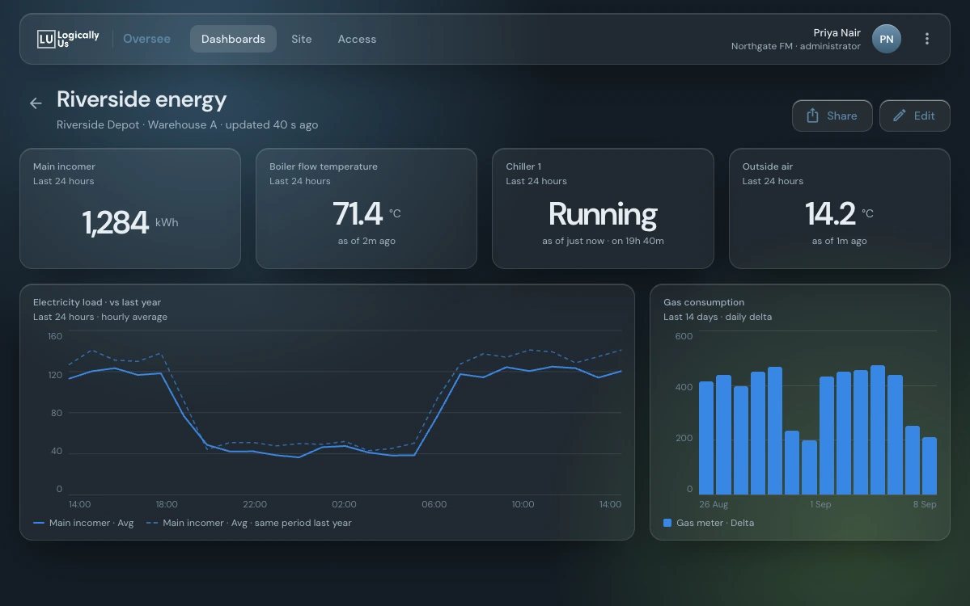Click the tallest gas consumption bar
The height and width of the screenshot is (606, 970).
877,430
